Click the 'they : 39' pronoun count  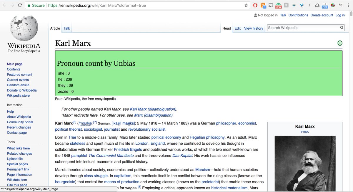point(66,85)
